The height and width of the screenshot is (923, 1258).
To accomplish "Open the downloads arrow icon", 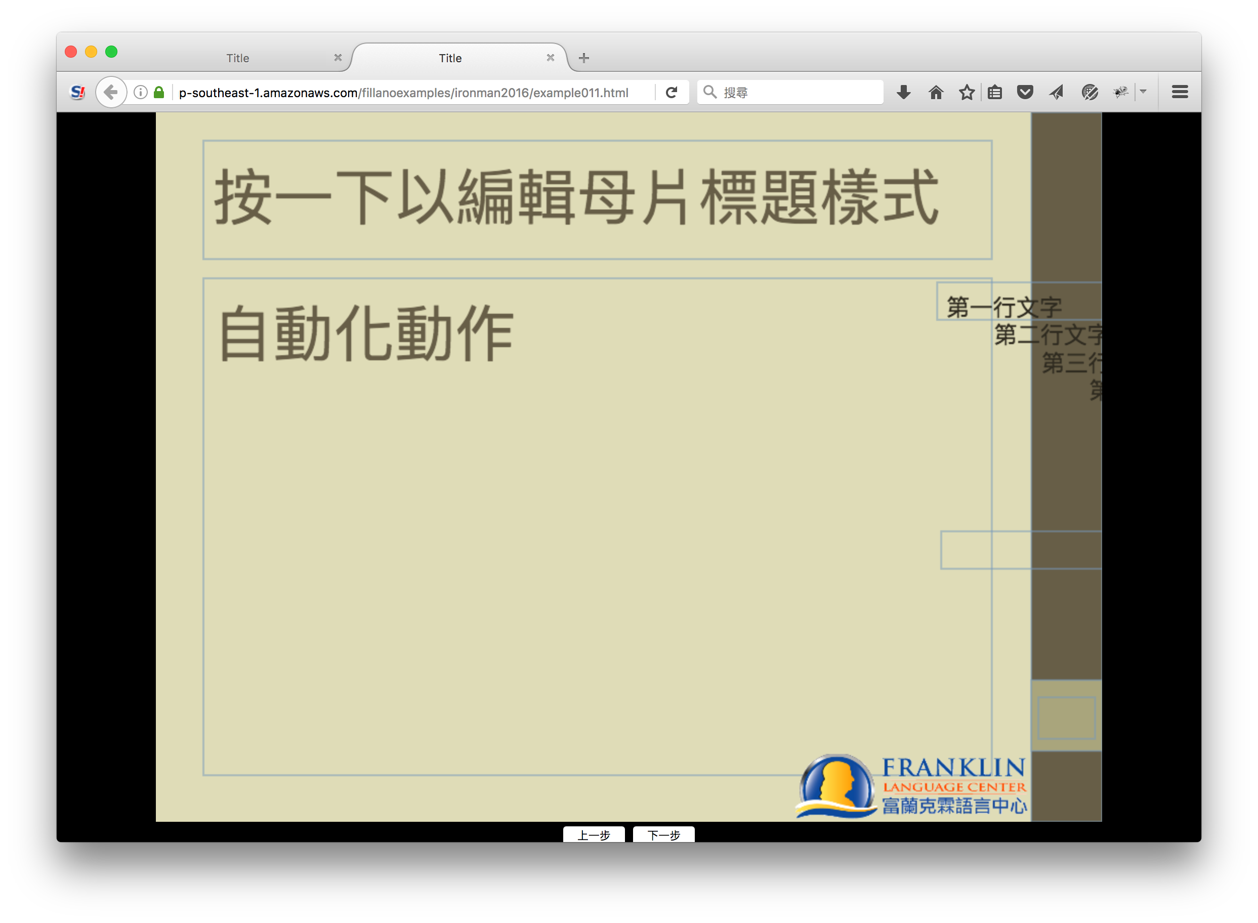I will click(903, 92).
